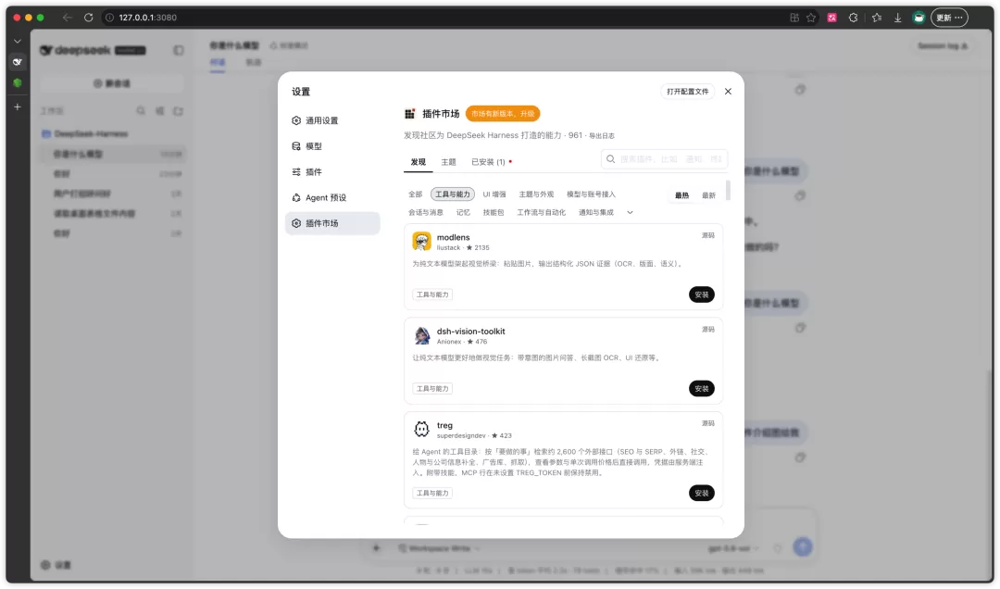This screenshot has height=589, width=1000.
Task: Filter plugins by 技能包
Action: click(493, 212)
